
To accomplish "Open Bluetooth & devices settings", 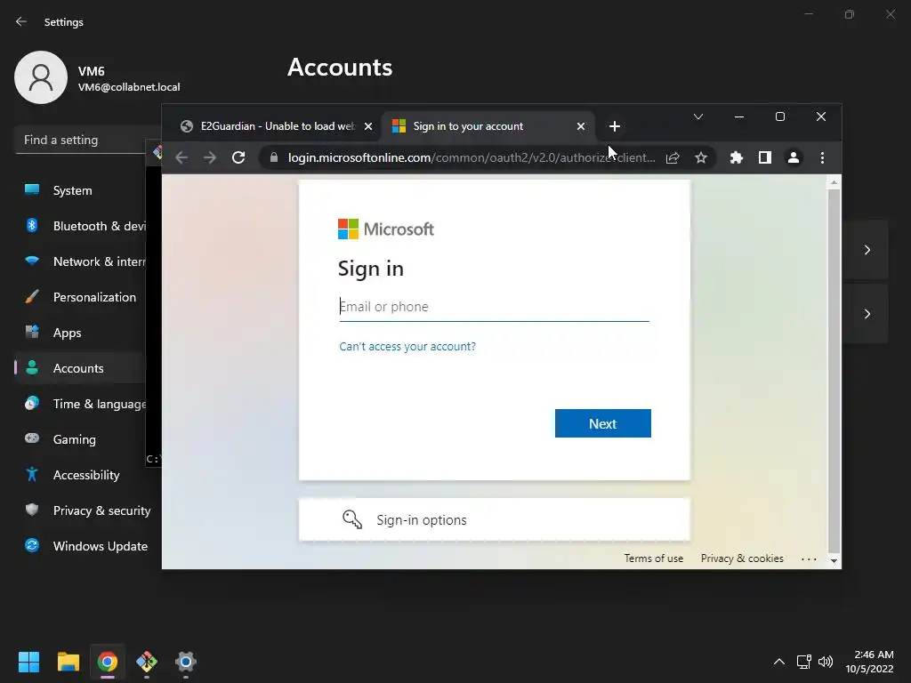I will coord(80,226).
